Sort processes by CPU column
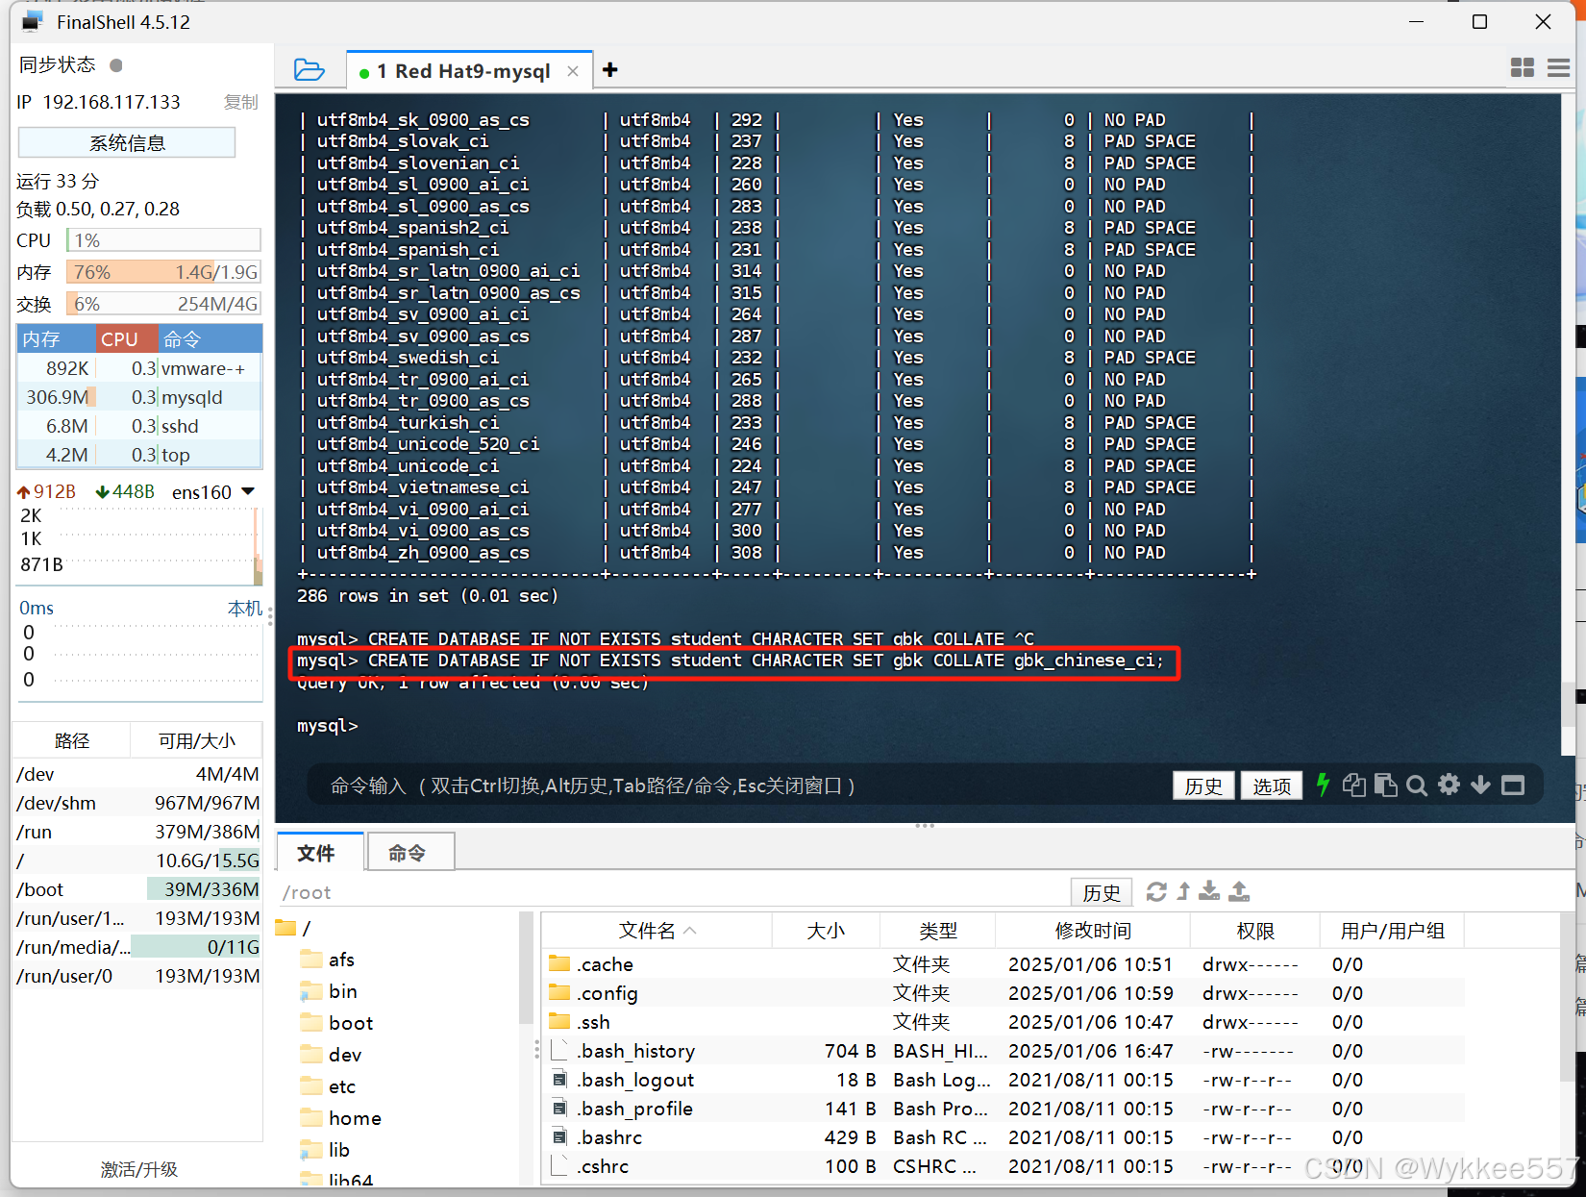Viewport: 1586px width, 1197px height. [x=126, y=339]
